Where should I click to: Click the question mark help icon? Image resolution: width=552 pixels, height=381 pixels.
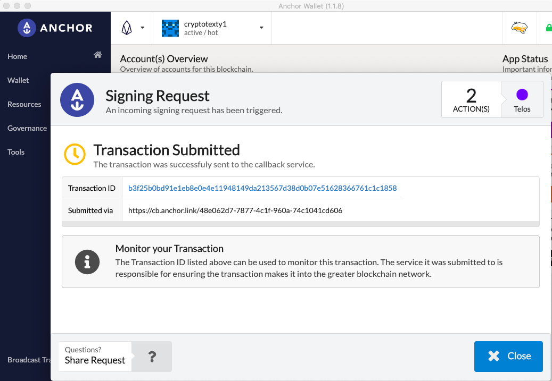[152, 357]
